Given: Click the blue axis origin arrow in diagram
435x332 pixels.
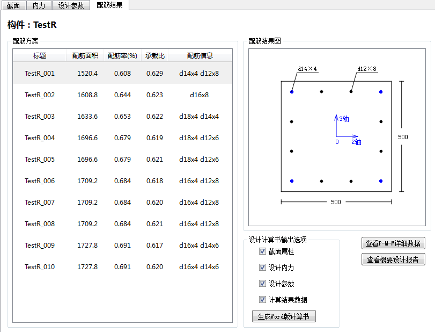Looking at the screenshot, I should point(336,135).
